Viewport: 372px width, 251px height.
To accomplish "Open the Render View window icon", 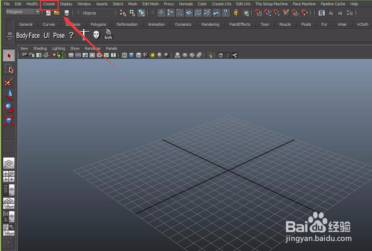I will (322, 13).
